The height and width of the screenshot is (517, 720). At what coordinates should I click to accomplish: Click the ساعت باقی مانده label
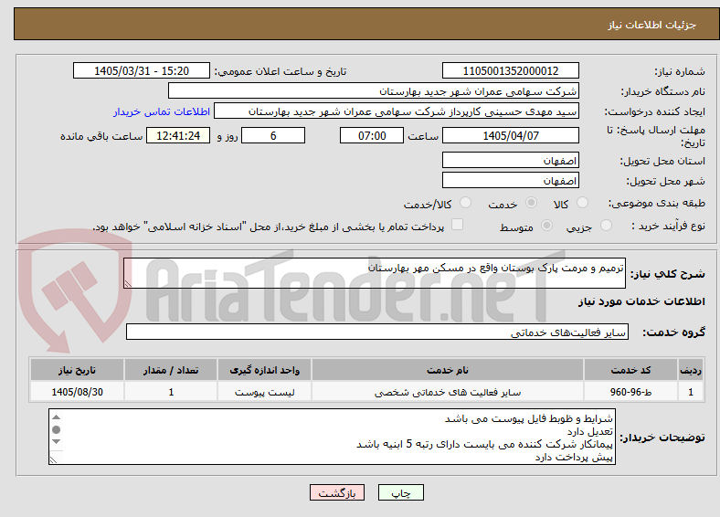[101, 136]
